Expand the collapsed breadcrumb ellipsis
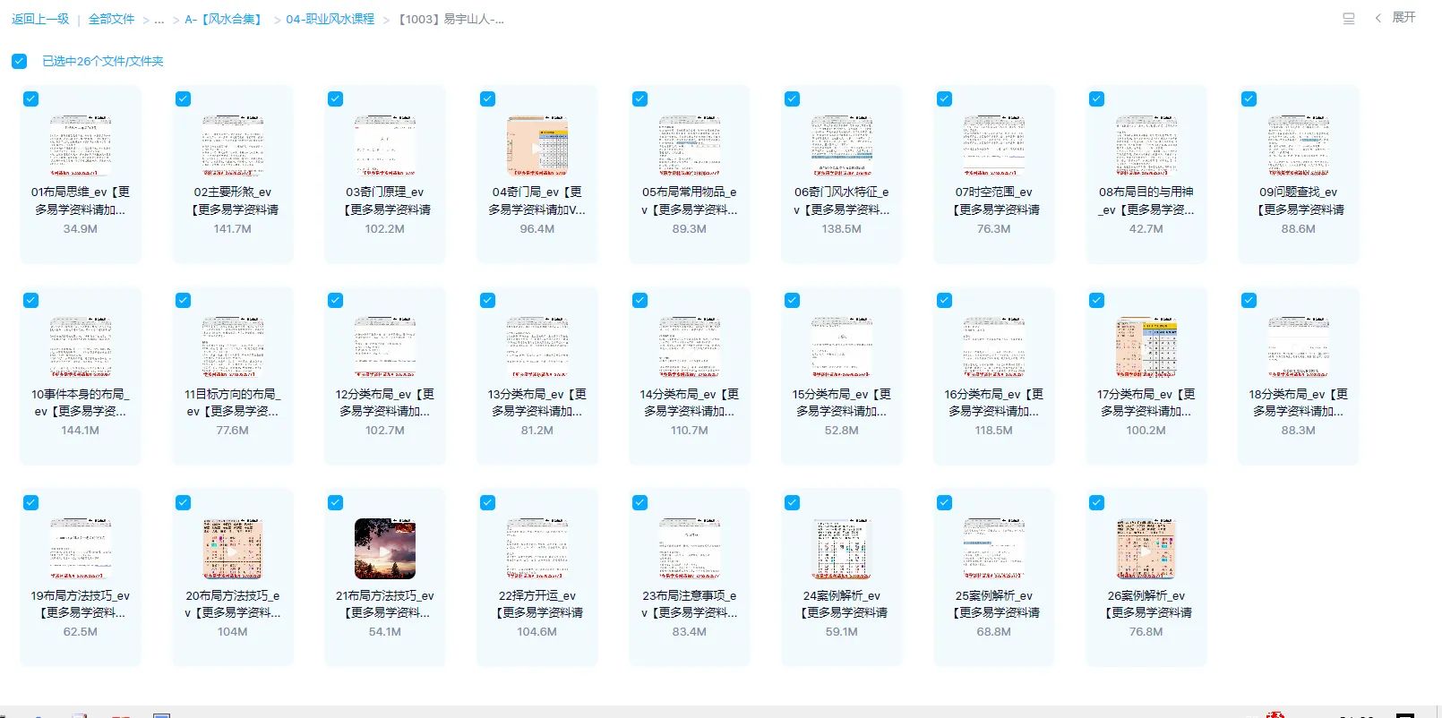This screenshot has width=1442, height=718. tap(159, 20)
